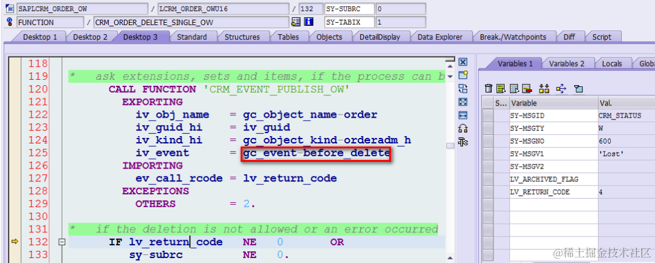
Task: Click the CRM_ORDER_DELETE_SINGLE_OW field
Action: (191, 22)
